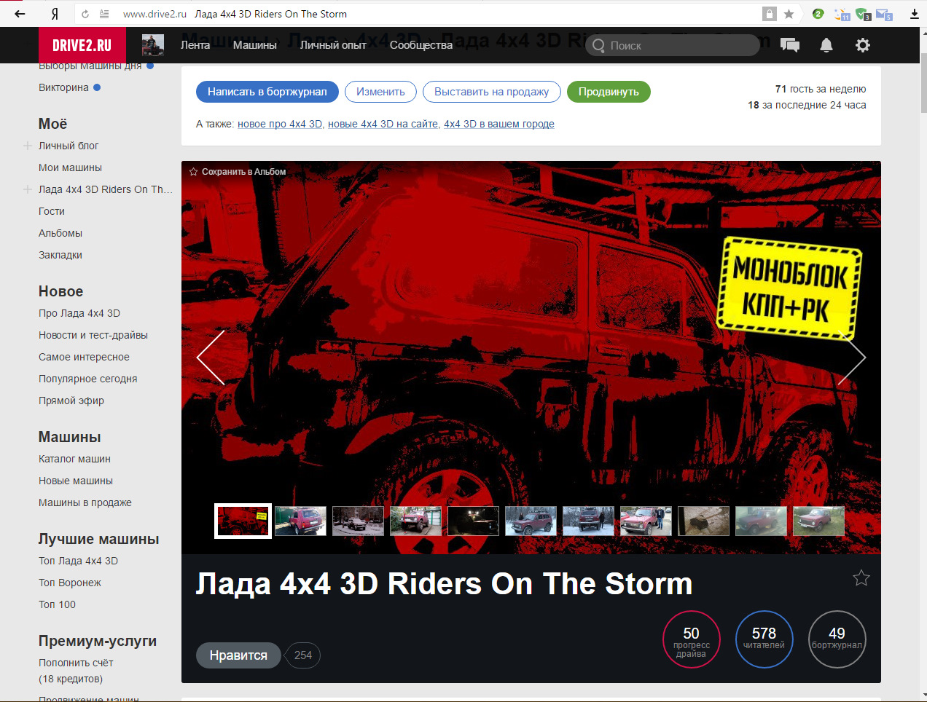Open the link 4x4 3D в вашем городе
The width and height of the screenshot is (927, 702).
499,124
